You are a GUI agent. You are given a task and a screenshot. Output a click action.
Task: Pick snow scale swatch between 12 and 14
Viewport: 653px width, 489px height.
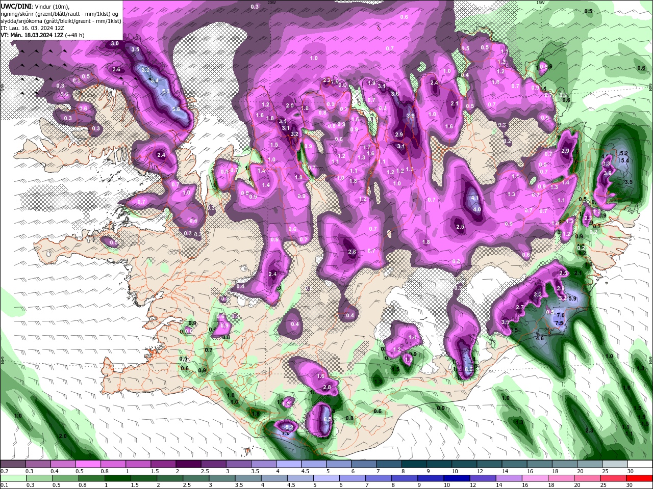[490, 464]
